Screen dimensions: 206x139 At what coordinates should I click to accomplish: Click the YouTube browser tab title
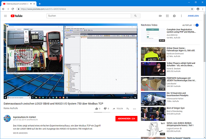click(18, 4)
